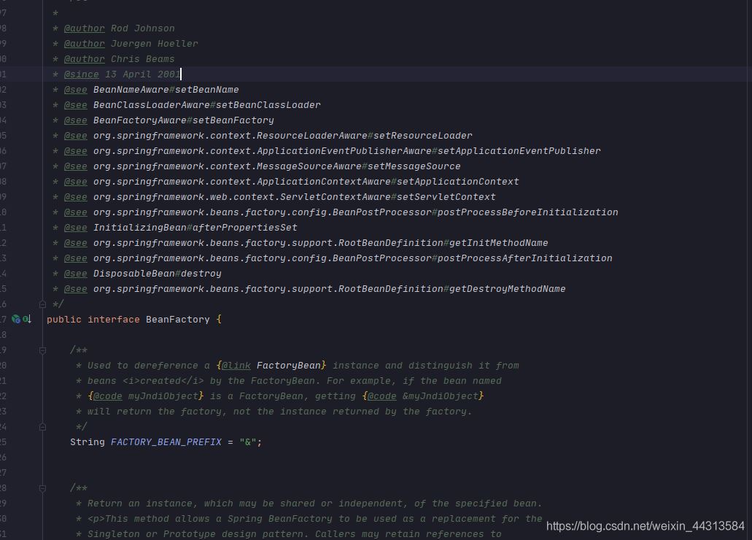Click the name 'Rod Johnson'
752x540 pixels.
[142, 28]
